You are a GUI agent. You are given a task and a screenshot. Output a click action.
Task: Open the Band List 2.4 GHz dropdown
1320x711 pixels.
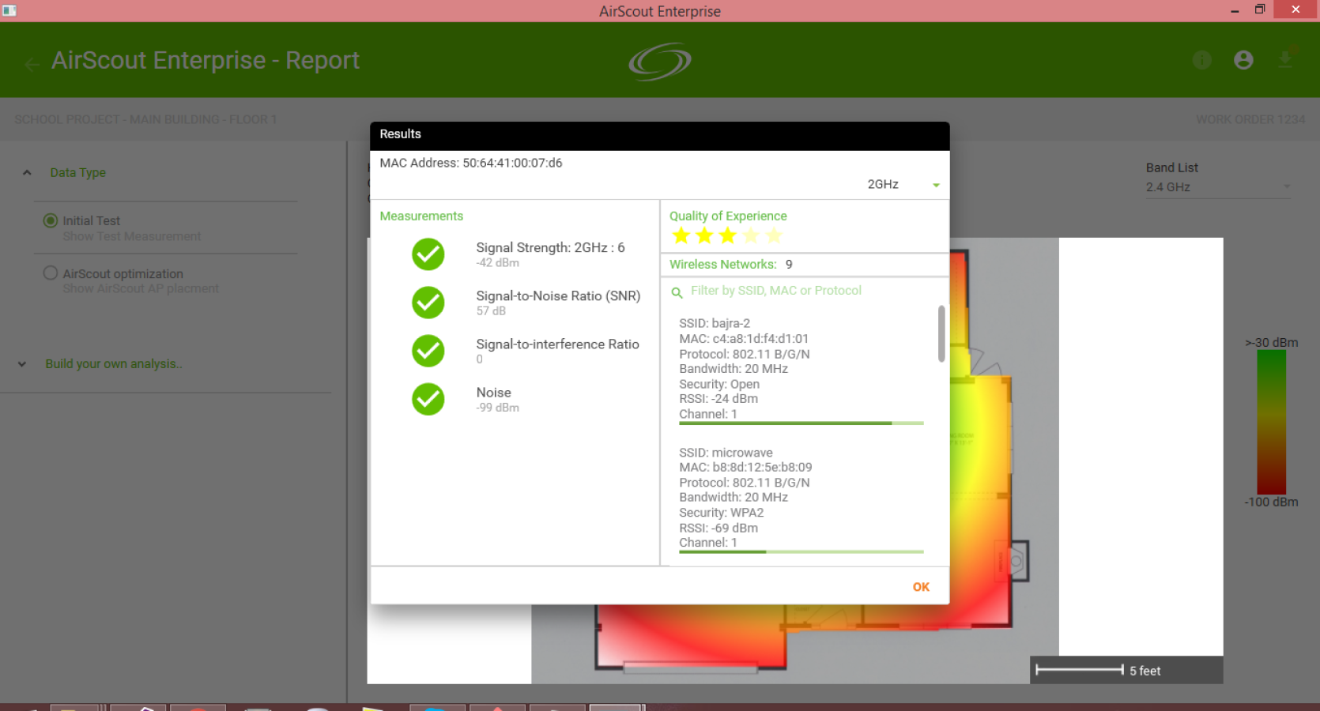[x=1218, y=187]
